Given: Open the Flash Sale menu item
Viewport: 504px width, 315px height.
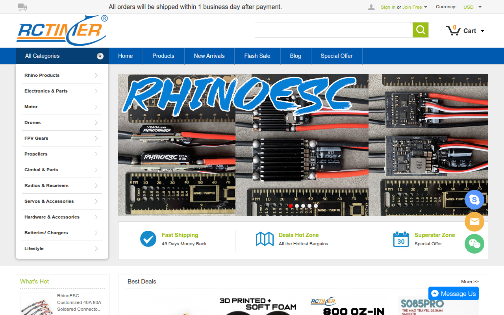Looking at the screenshot, I should click(258, 56).
